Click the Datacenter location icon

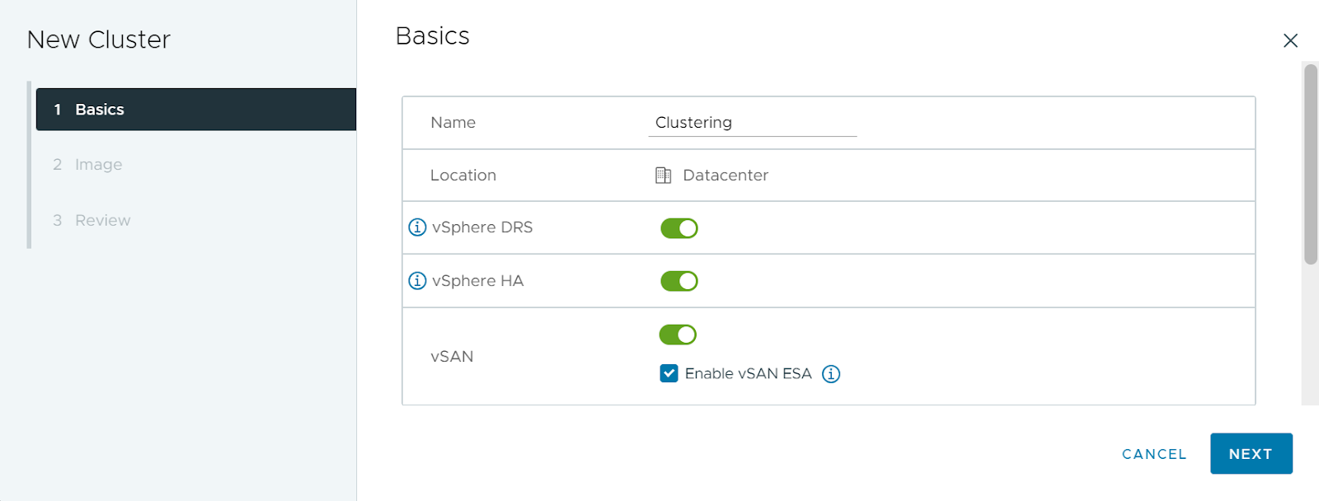point(663,176)
